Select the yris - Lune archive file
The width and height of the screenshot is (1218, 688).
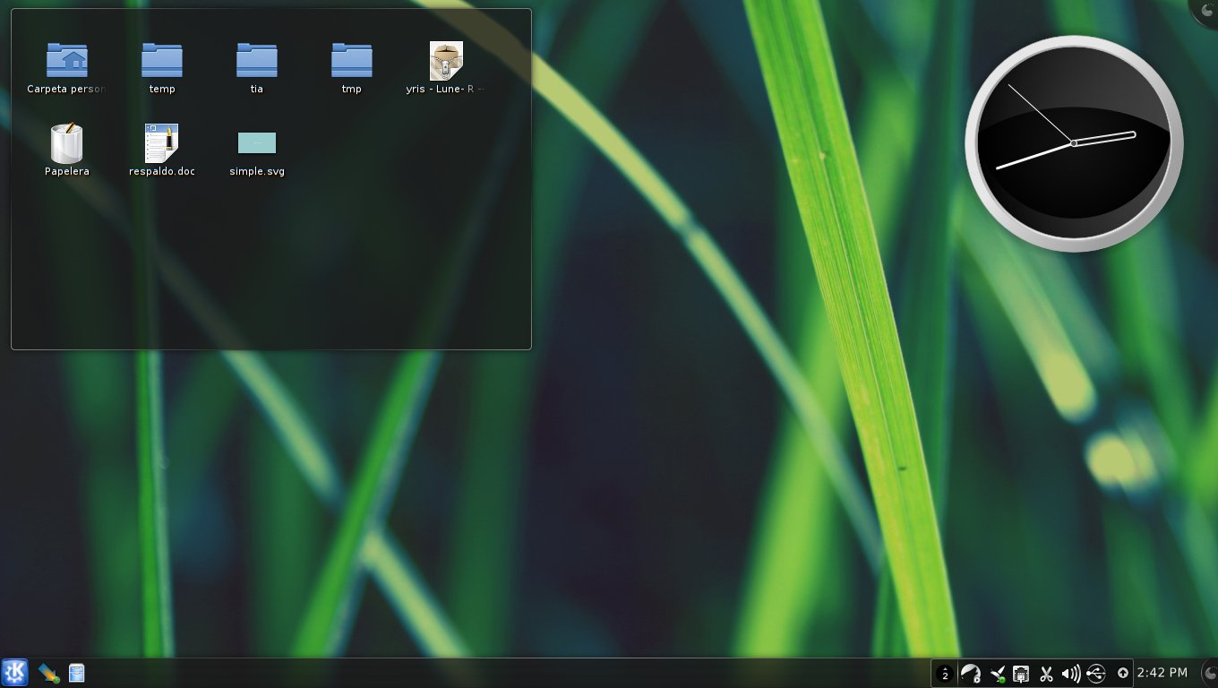coord(446,68)
